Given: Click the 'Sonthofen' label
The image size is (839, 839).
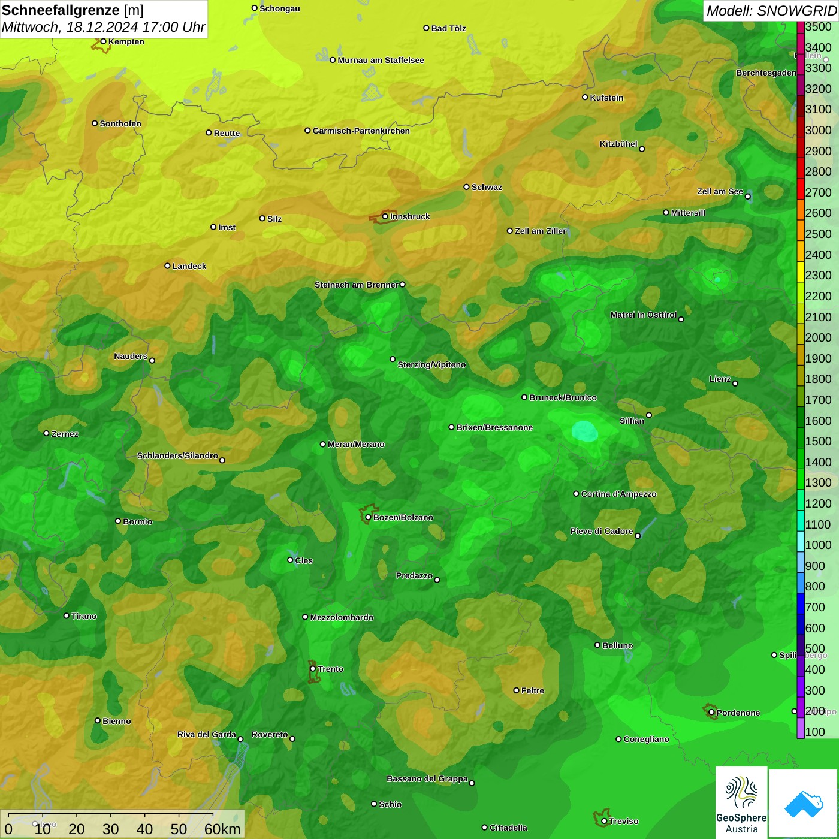Looking at the screenshot, I should point(120,123).
